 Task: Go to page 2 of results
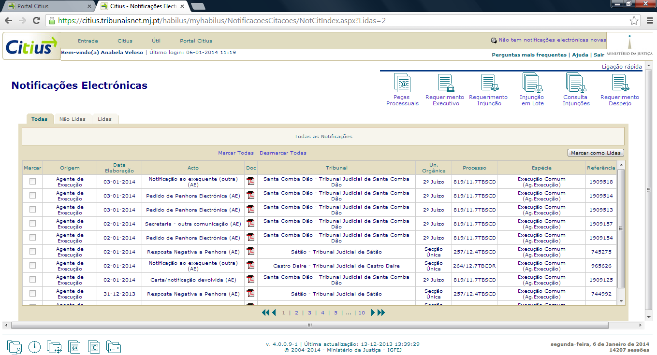point(296,313)
